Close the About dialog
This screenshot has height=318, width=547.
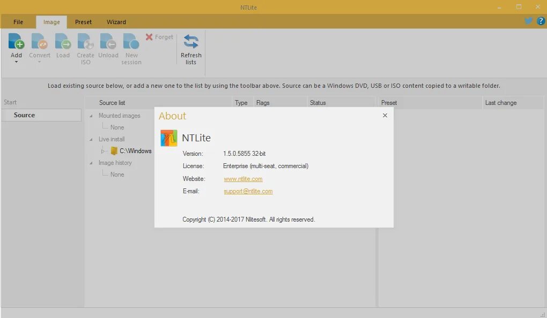point(385,115)
